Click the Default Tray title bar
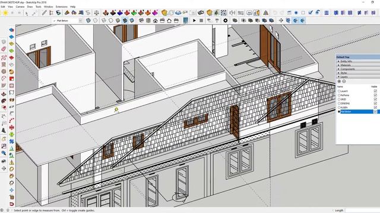The width and height of the screenshot is (380, 213). click(x=357, y=57)
